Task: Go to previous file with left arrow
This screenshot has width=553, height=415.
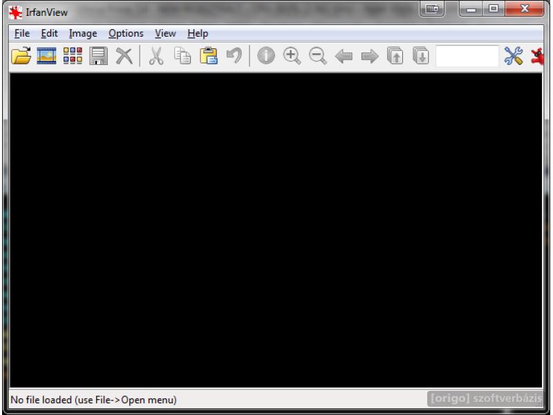Action: tap(344, 56)
